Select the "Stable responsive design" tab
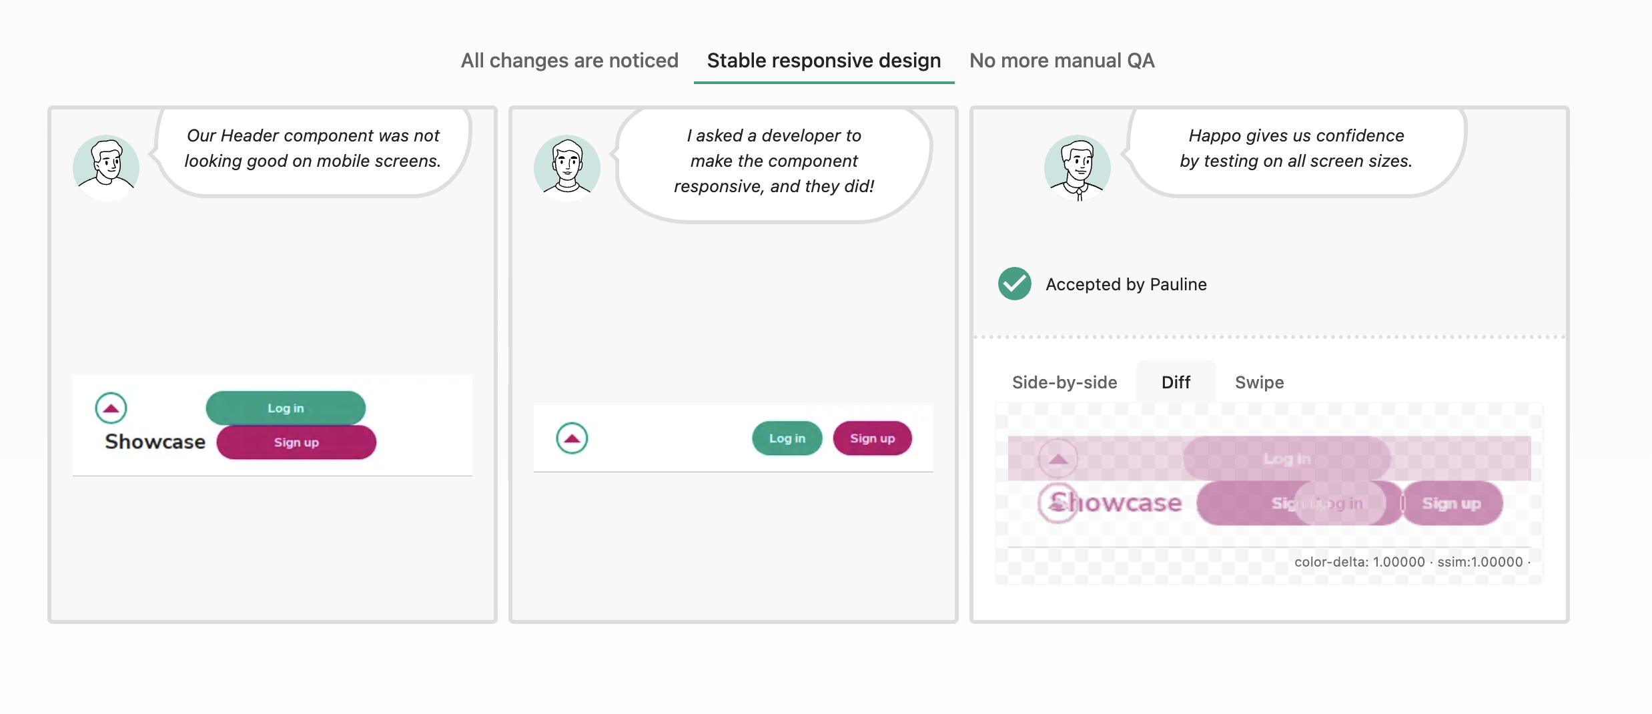Screen dimensions: 1652x714 (x=823, y=61)
